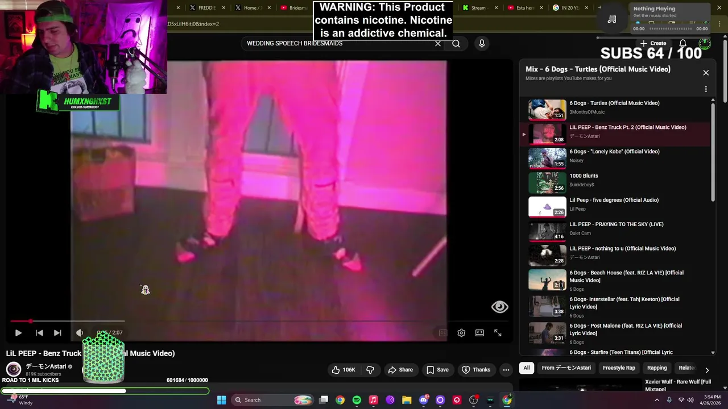This screenshot has width=728, height=409.
Task: Switch to theater mode
Action: point(479,333)
